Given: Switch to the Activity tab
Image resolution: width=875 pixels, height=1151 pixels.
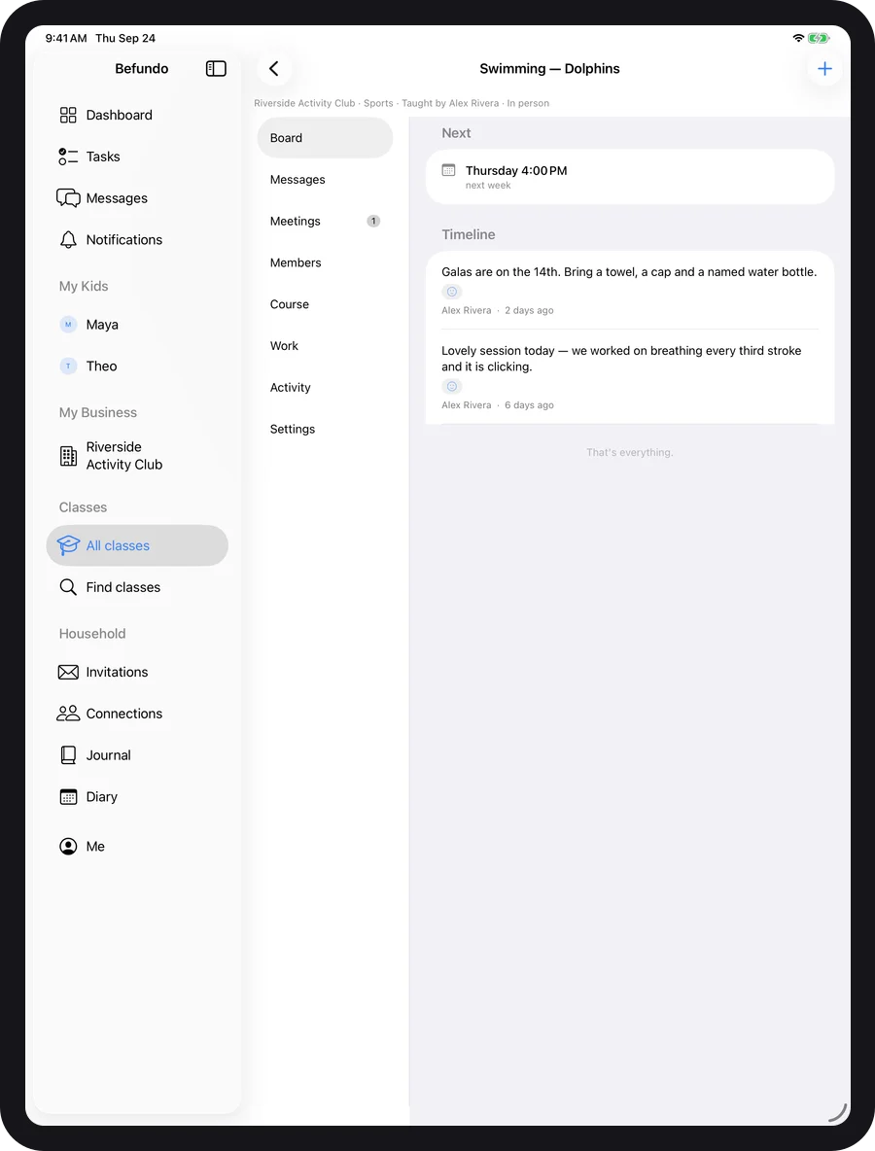Looking at the screenshot, I should [x=325, y=388].
